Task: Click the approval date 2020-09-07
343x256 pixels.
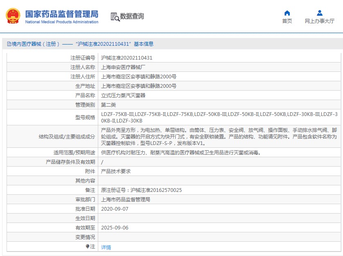Action: 115,209
